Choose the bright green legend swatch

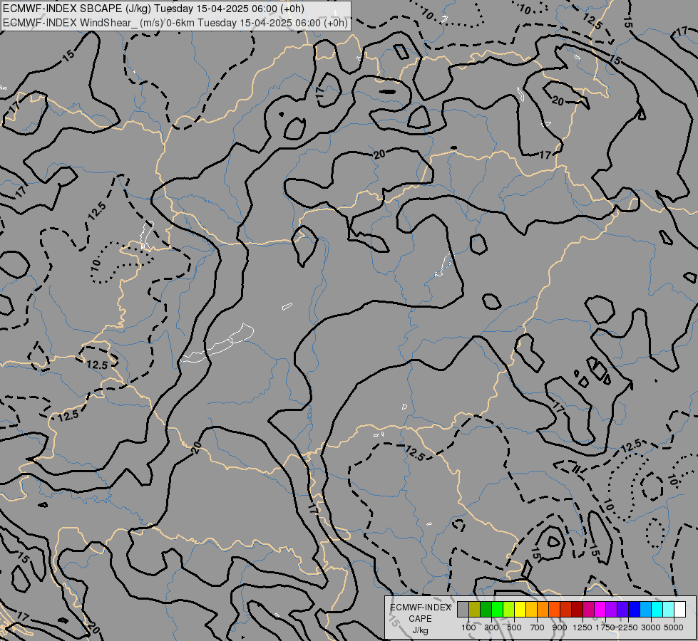(x=497, y=610)
